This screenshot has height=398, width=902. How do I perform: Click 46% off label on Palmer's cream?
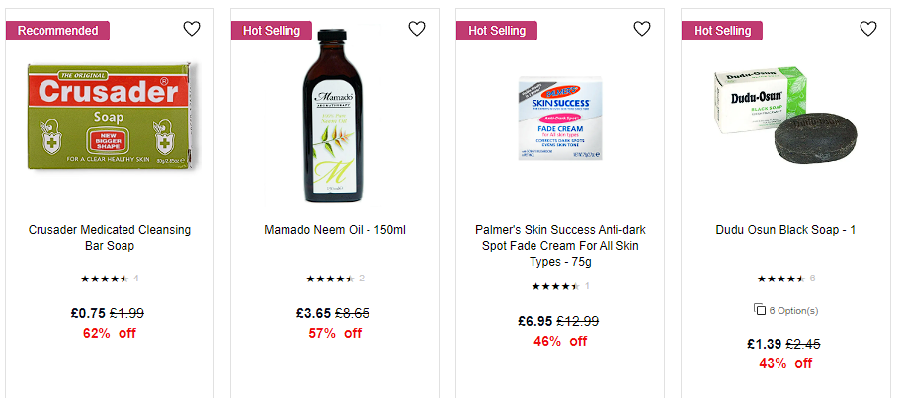[560, 341]
